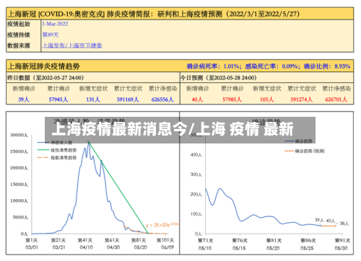
Task: Click the 指数清零趋势 legend entry
Action: tap(57, 158)
